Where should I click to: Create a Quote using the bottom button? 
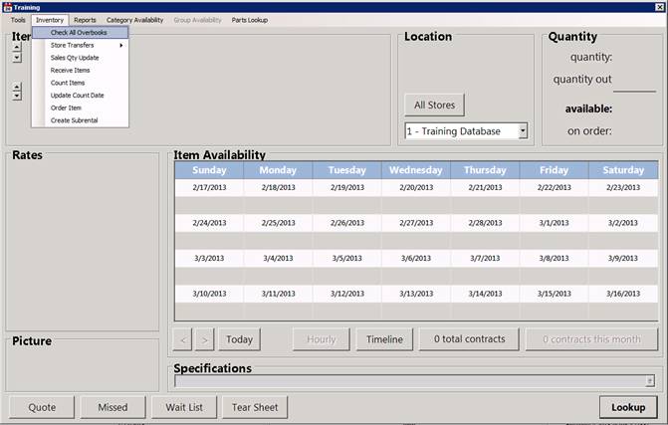(x=42, y=407)
